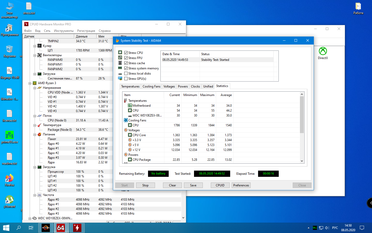The image size is (372, 233).
Task: Collapse the Кулер node in HWMonitor
Action: coord(35,46)
